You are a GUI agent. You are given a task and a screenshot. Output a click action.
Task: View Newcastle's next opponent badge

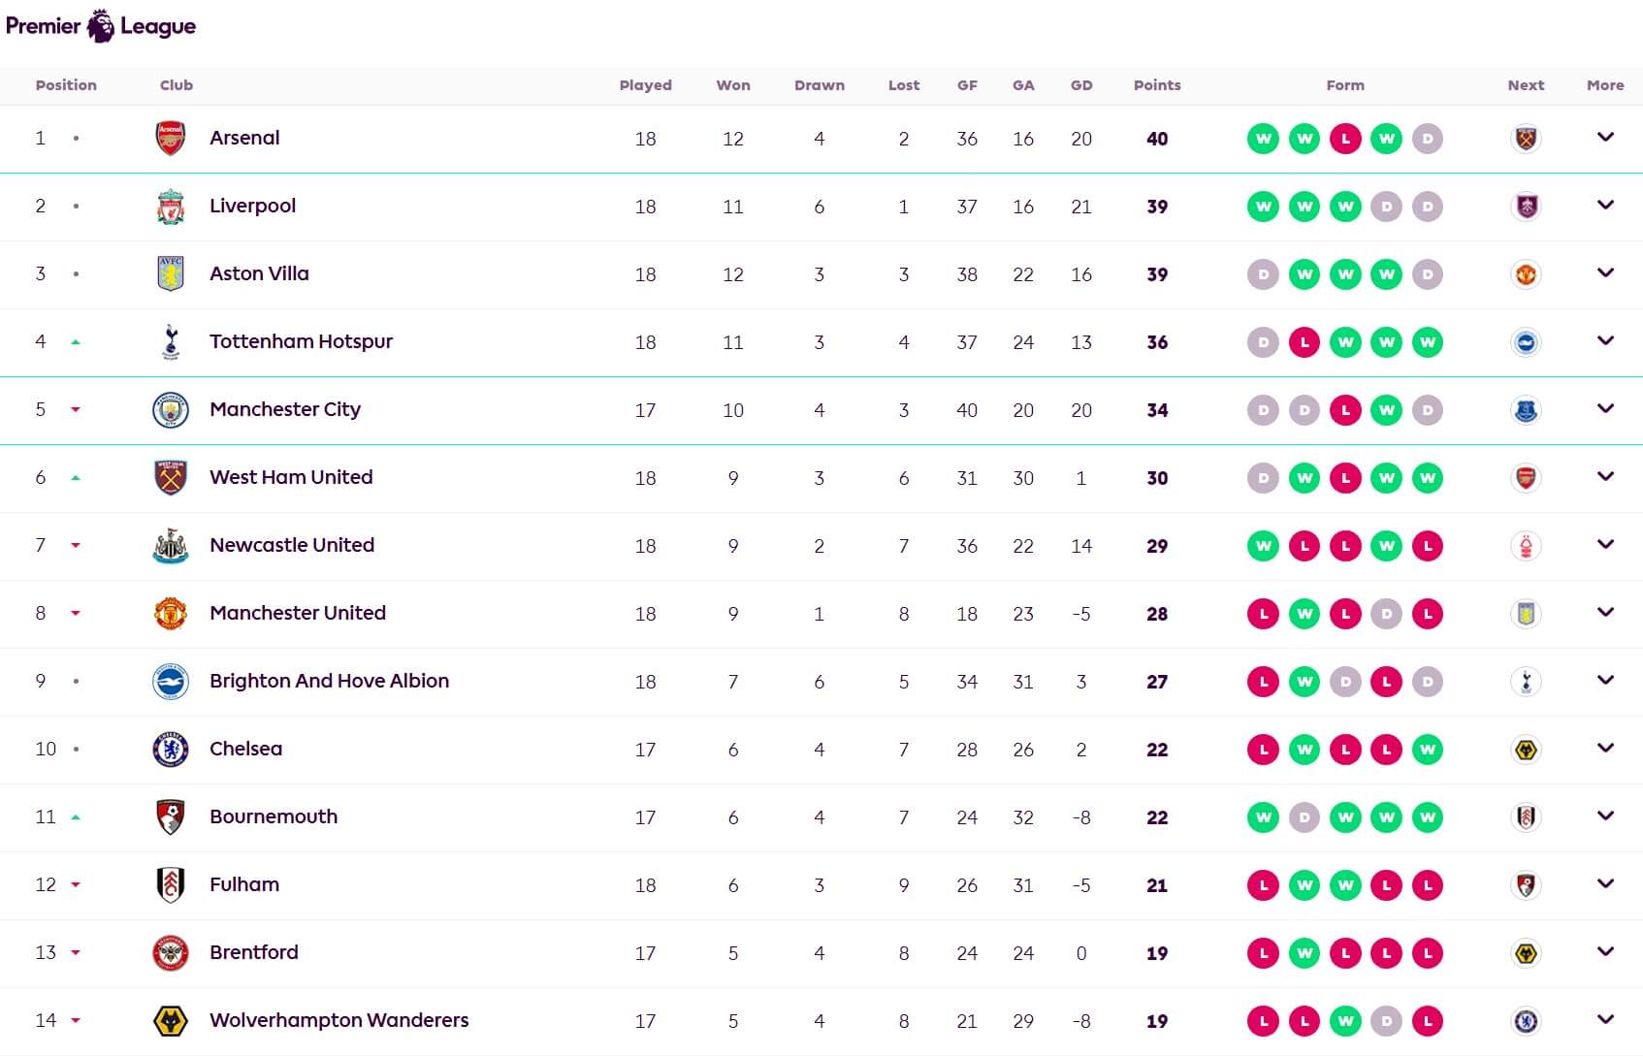pyautogui.click(x=1526, y=546)
